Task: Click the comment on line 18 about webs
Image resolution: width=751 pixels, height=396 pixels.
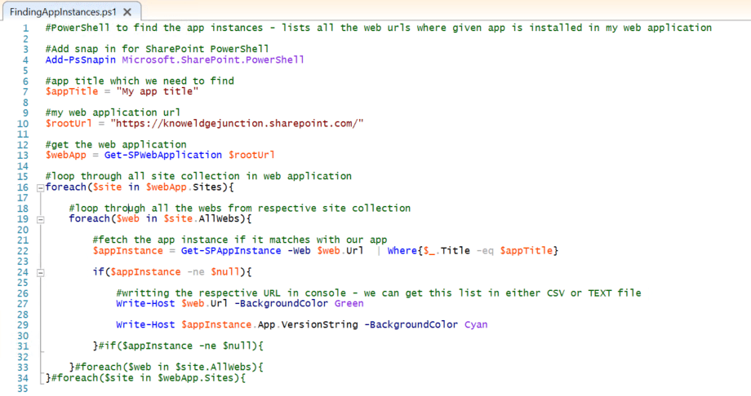Action: pyautogui.click(x=239, y=208)
